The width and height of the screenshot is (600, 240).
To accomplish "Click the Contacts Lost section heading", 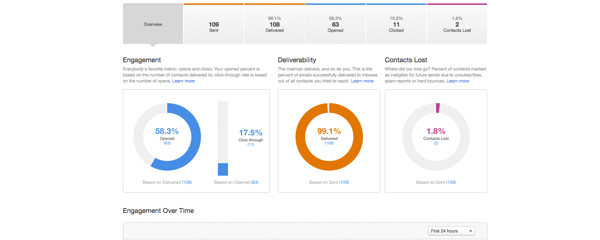I will pyautogui.click(x=406, y=60).
